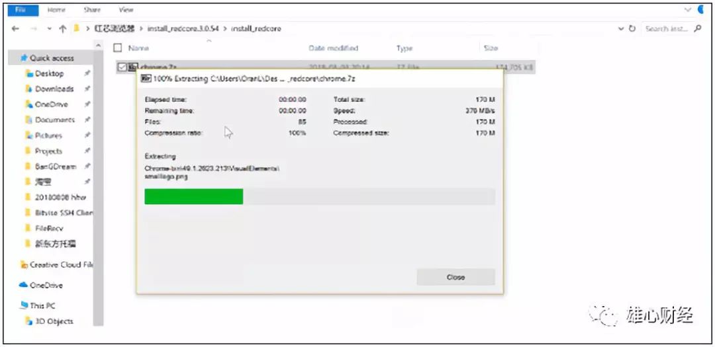Viewport: 715px width, 347px height.
Task: Go back with the Back arrow
Action: (15, 28)
